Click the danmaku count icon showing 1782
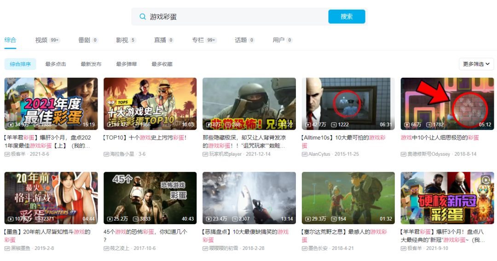The height and width of the screenshot is (261, 497). coord(429,125)
